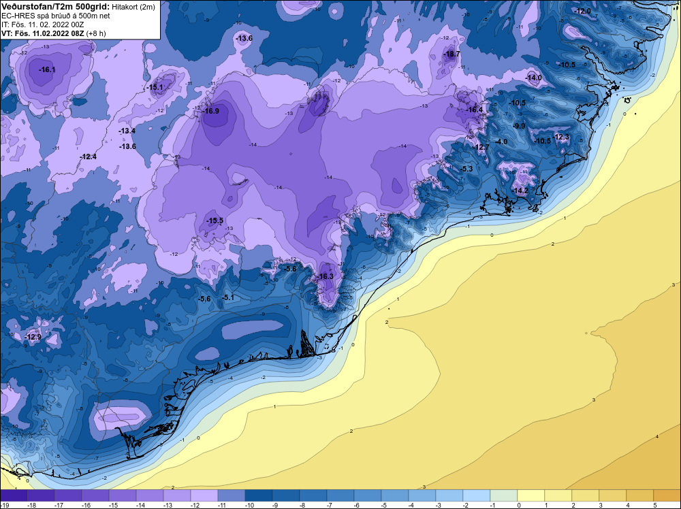681x509 pixels.
Task: Click the -12.3 temperature label
Action: tap(560, 137)
